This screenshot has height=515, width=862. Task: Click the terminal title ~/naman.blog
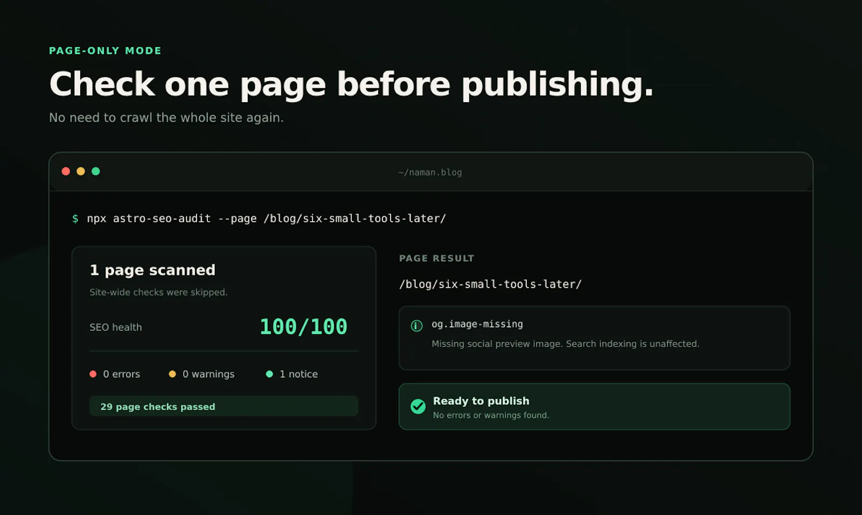coord(430,172)
